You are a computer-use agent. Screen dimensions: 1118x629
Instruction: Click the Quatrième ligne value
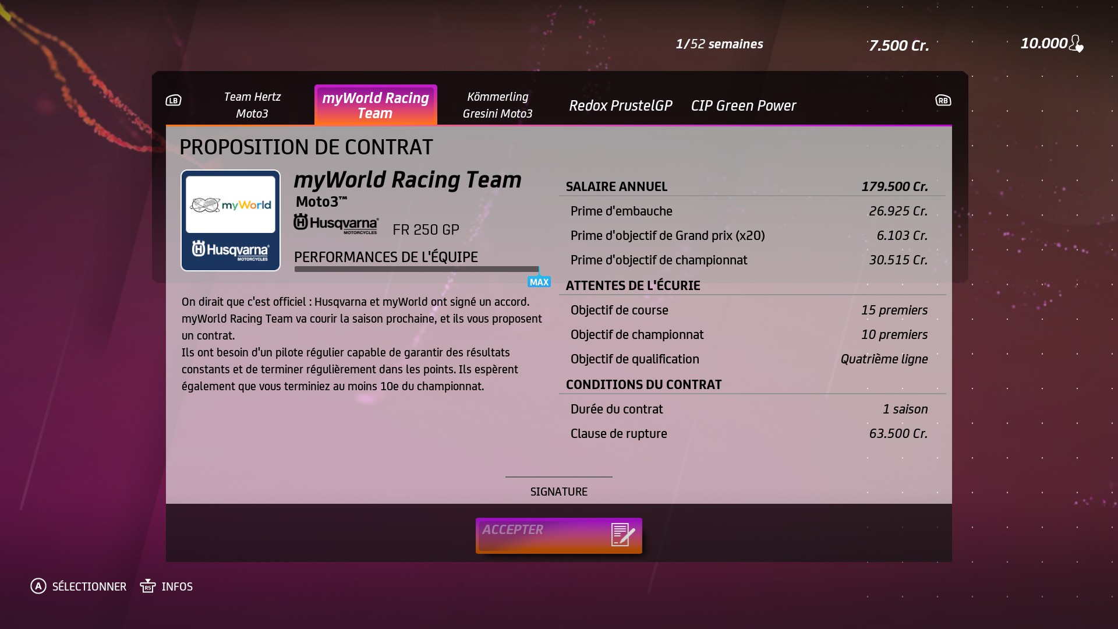pos(885,359)
